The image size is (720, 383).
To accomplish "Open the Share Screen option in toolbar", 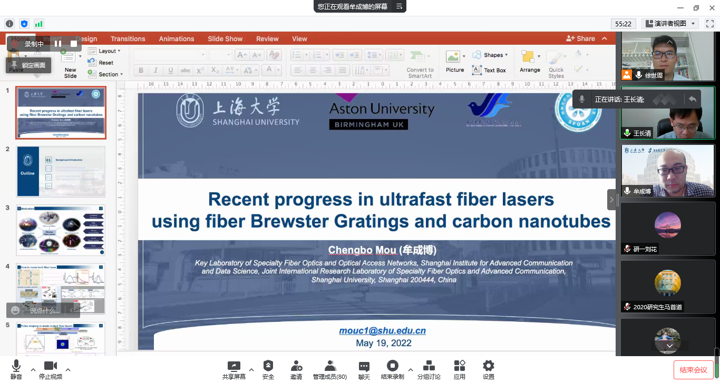I will pos(234,369).
